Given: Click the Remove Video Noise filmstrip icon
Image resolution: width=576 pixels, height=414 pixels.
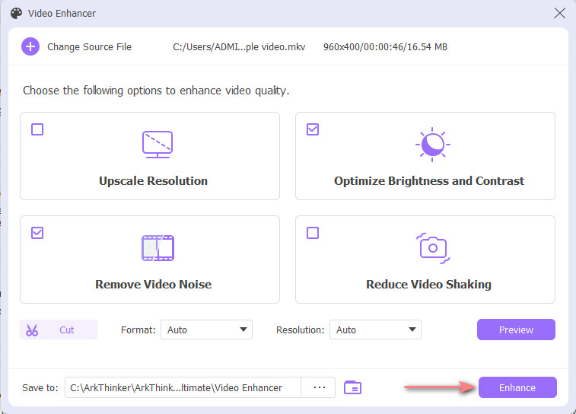Looking at the screenshot, I should point(158,248).
